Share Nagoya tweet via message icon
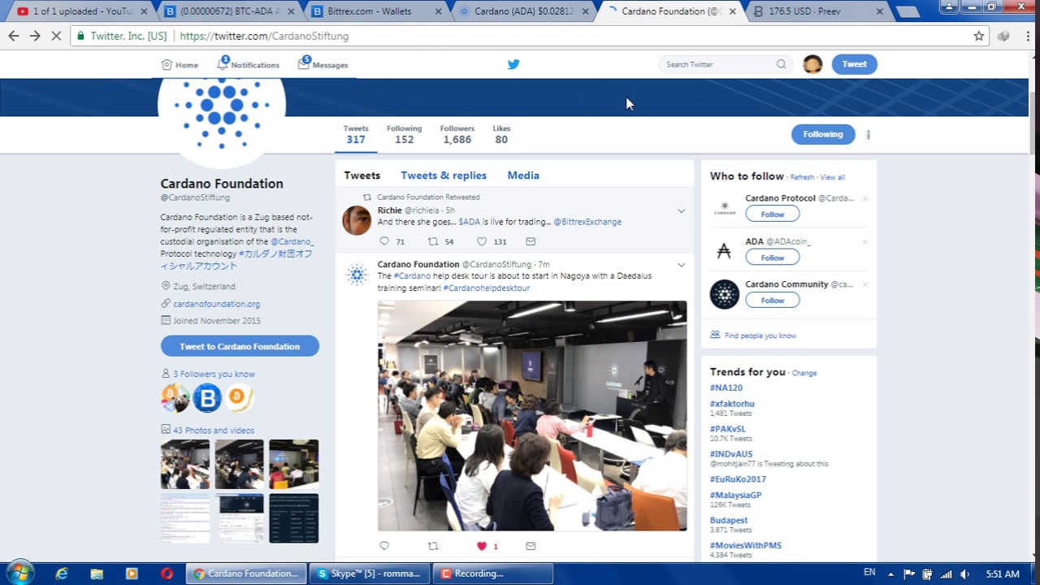 pos(531,546)
